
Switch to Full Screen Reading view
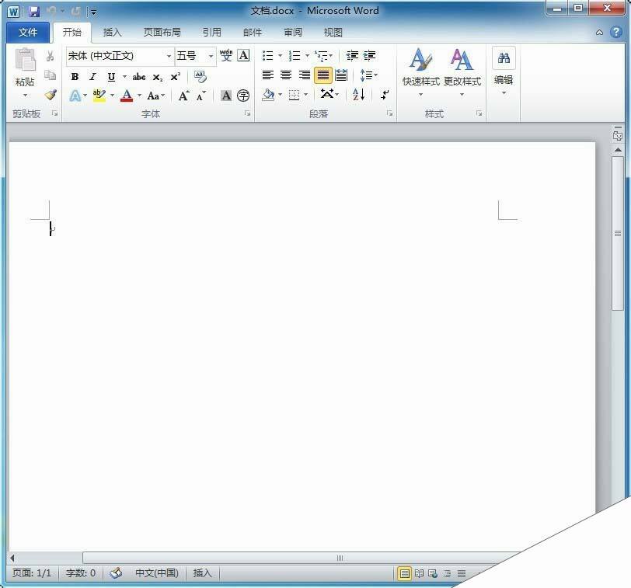pos(419,573)
